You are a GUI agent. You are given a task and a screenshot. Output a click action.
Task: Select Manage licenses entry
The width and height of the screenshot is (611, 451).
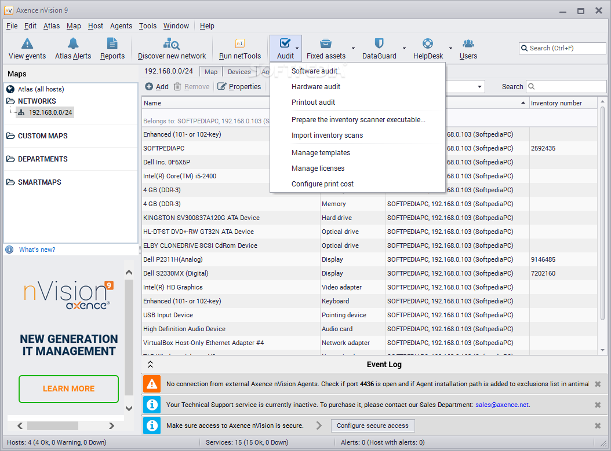[357, 168]
